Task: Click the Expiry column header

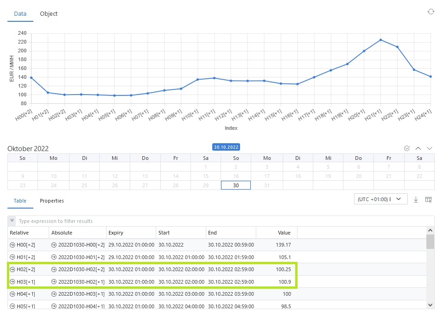Action: [x=116, y=233]
